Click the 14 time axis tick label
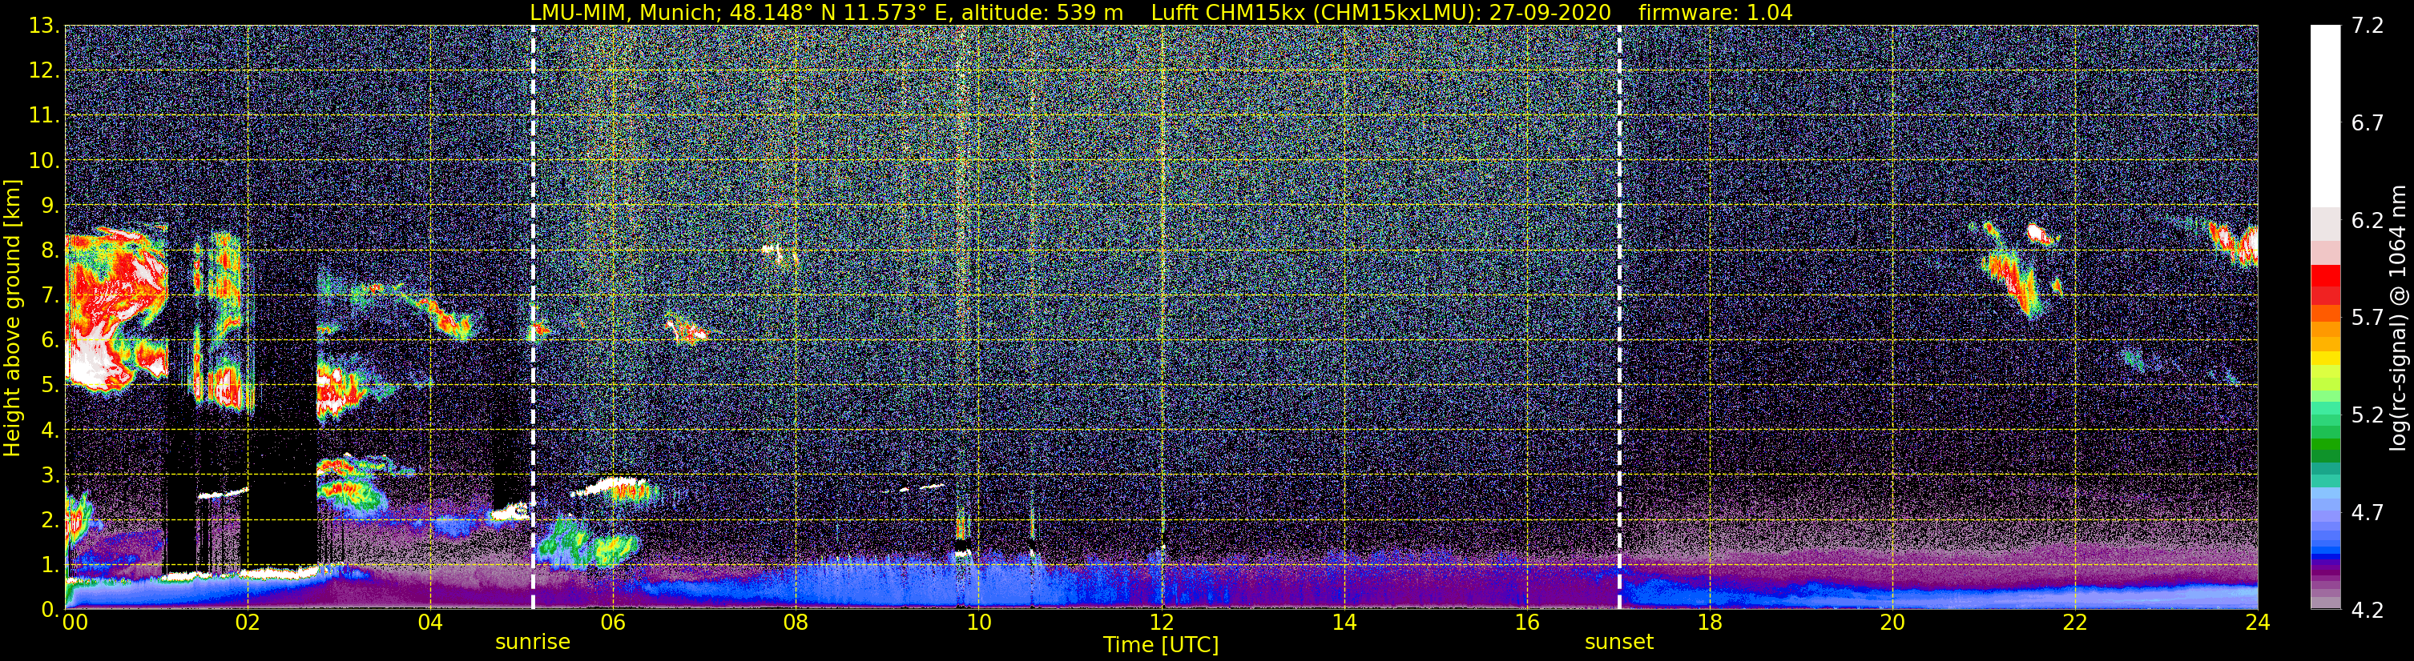The image size is (2414, 661). [1344, 623]
